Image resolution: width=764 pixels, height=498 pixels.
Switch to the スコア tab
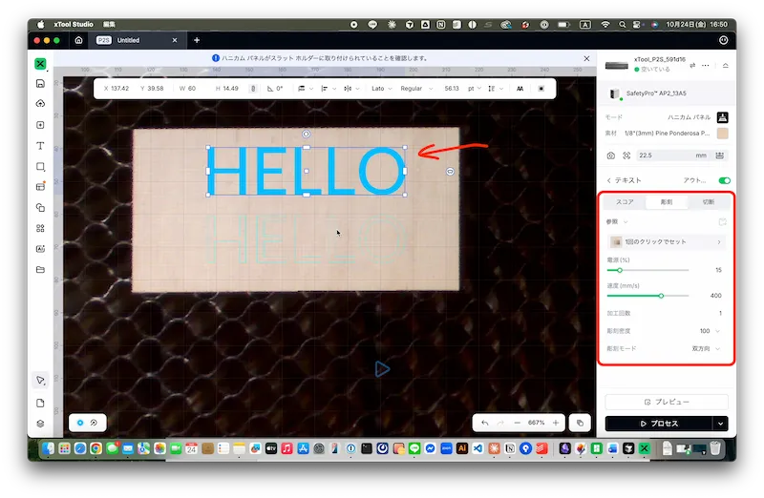(x=625, y=202)
